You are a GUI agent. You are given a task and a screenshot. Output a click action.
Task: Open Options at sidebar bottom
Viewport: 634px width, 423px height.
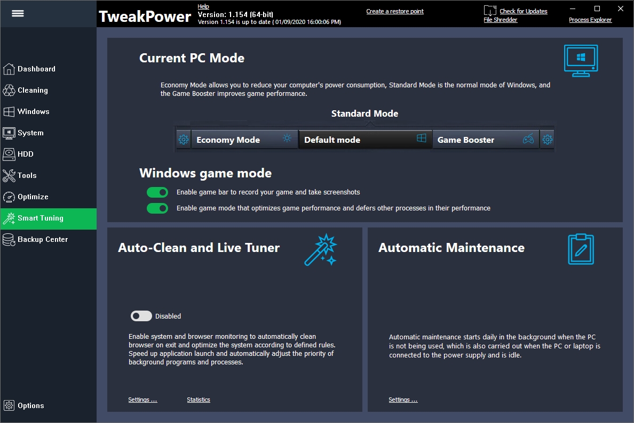click(x=48, y=405)
